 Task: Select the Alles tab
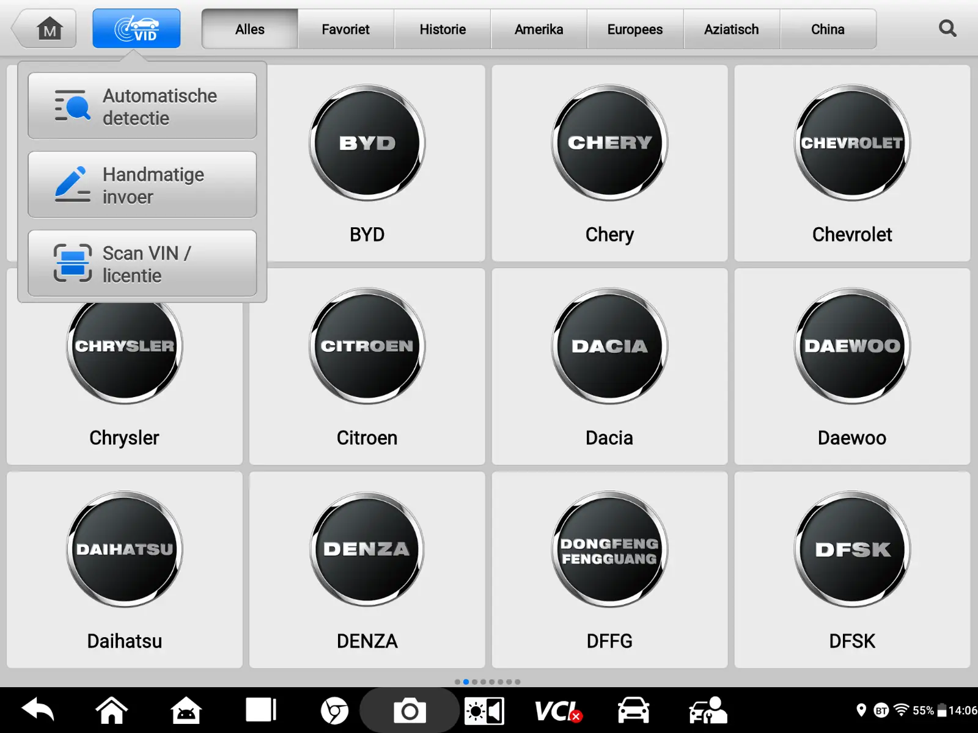coord(250,29)
